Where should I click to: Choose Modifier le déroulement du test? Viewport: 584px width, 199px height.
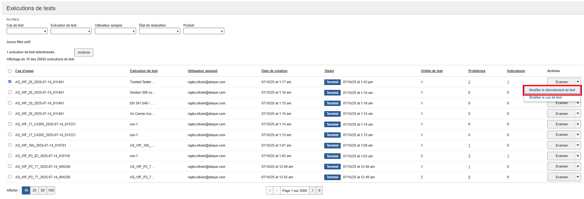pyautogui.click(x=552, y=90)
